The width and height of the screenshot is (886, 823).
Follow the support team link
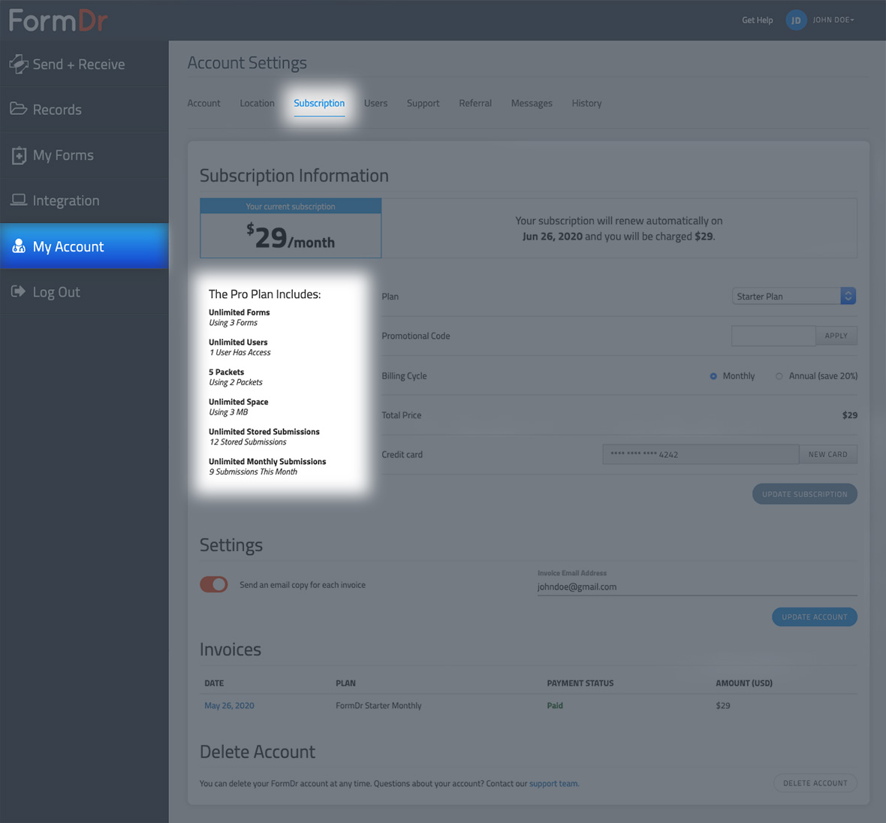[x=553, y=783]
